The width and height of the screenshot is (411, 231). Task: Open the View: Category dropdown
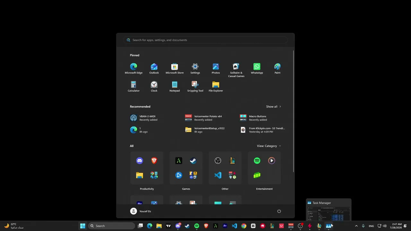[269, 146]
